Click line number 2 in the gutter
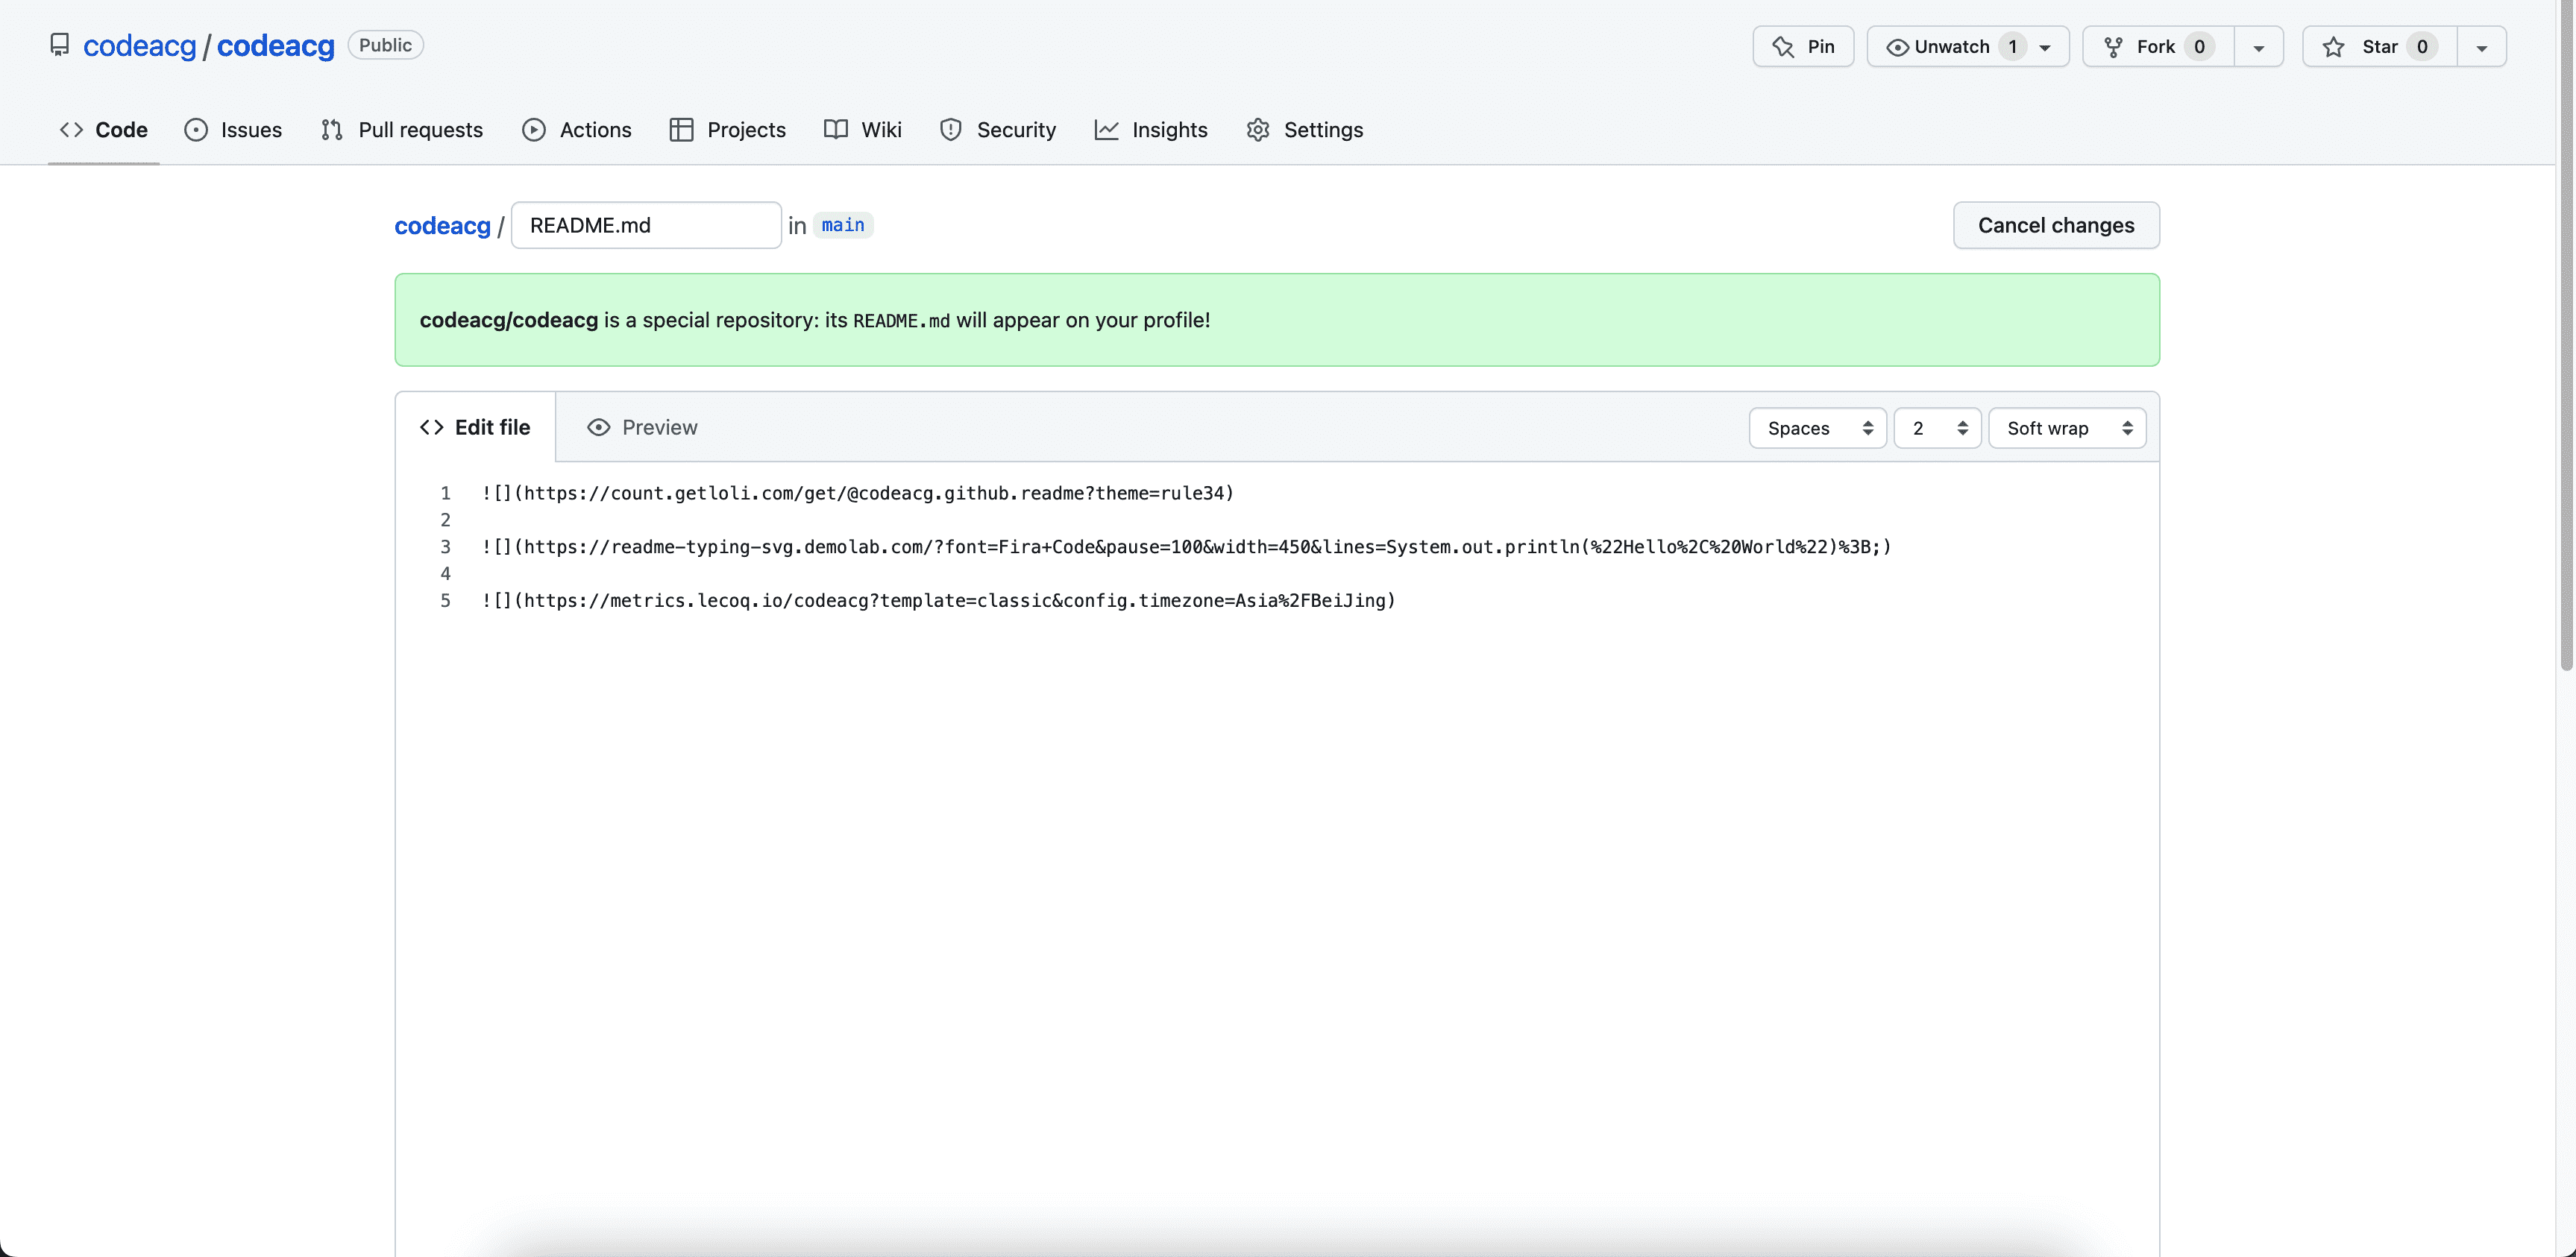2576x1257 pixels. point(446,520)
